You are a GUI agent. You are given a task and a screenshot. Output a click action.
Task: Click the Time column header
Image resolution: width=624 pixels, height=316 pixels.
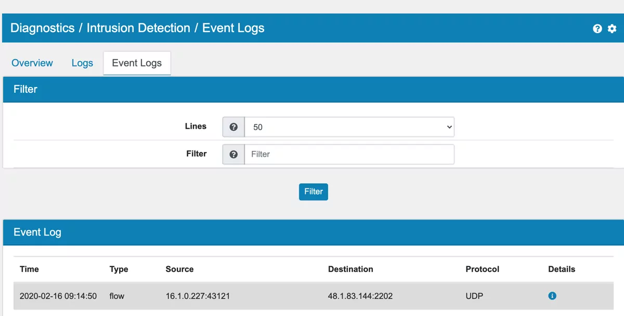(29, 269)
